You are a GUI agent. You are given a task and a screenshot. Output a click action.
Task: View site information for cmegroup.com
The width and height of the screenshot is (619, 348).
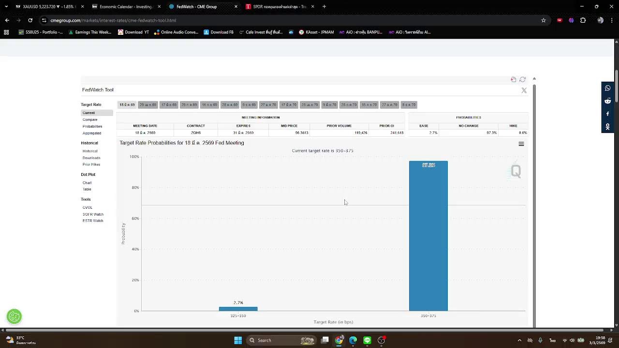pos(44,20)
